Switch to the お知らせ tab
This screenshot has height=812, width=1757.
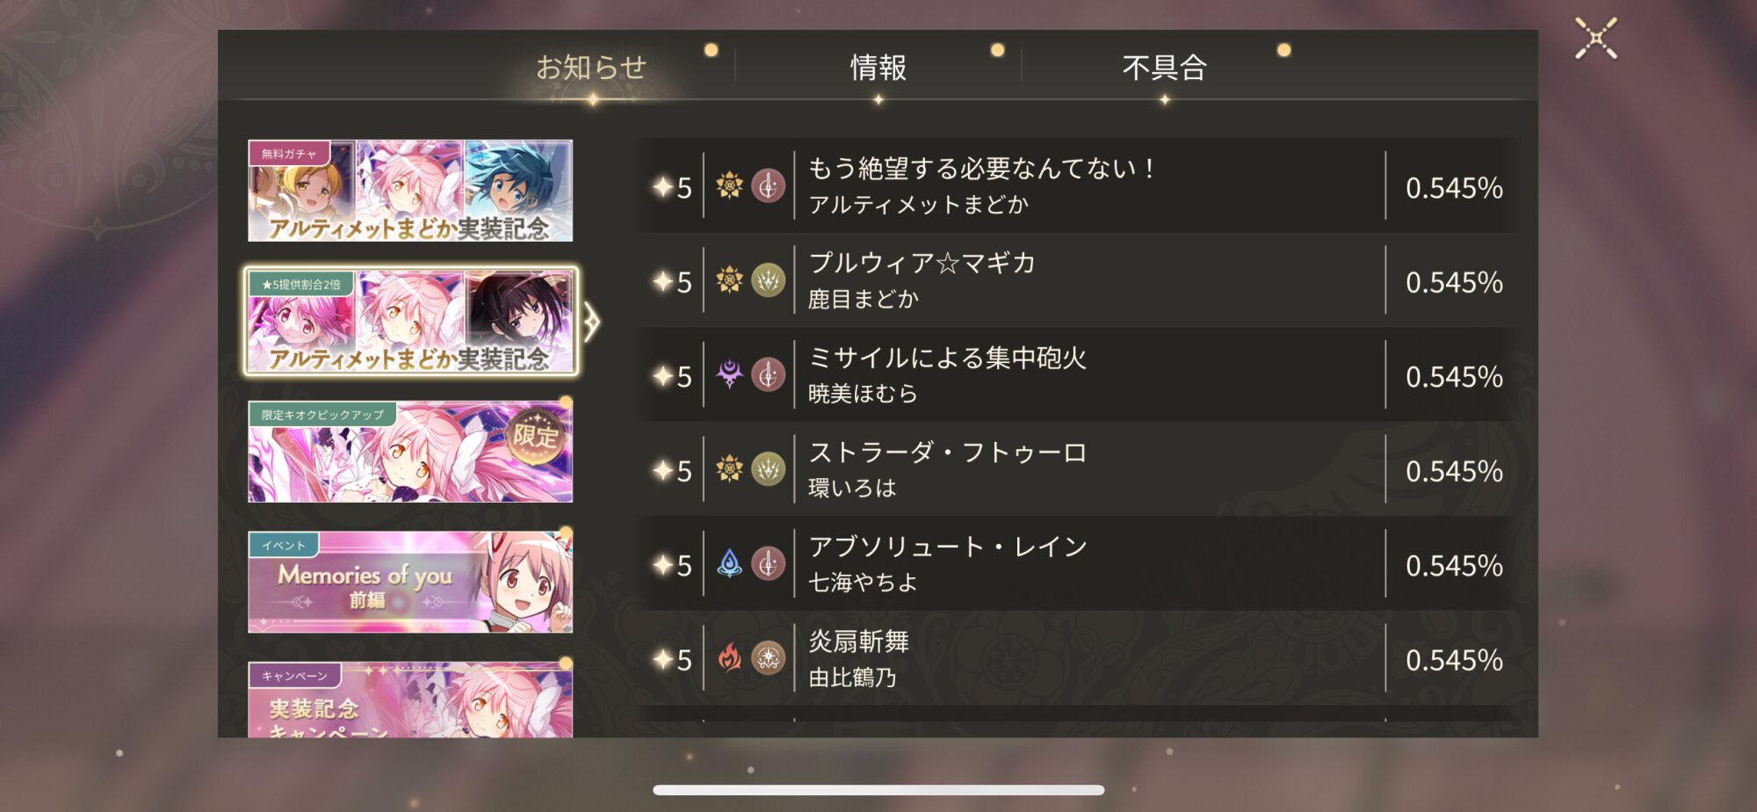click(591, 68)
